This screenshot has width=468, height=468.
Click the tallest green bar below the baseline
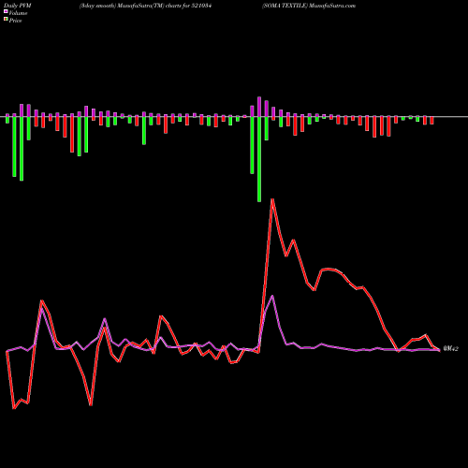259,159
